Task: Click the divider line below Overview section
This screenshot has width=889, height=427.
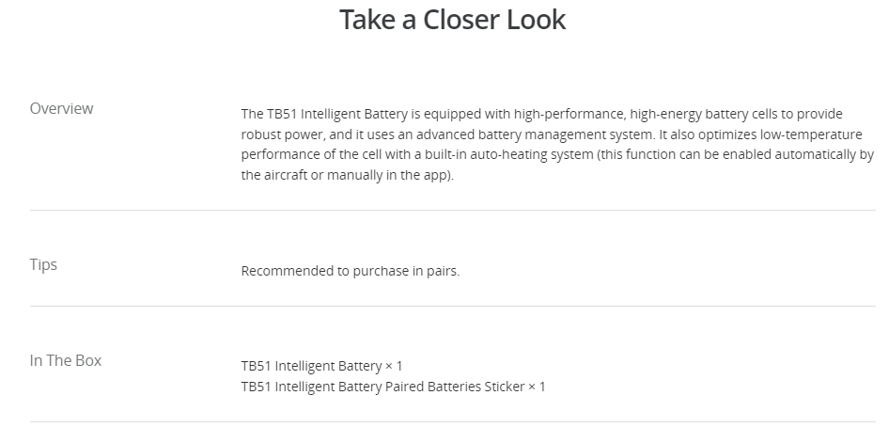Action: pyautogui.click(x=452, y=211)
